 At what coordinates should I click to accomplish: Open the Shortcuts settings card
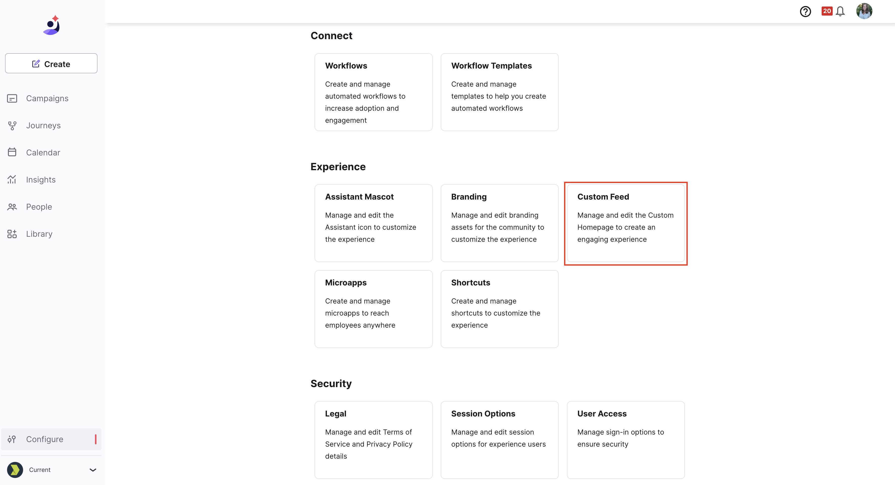500,309
